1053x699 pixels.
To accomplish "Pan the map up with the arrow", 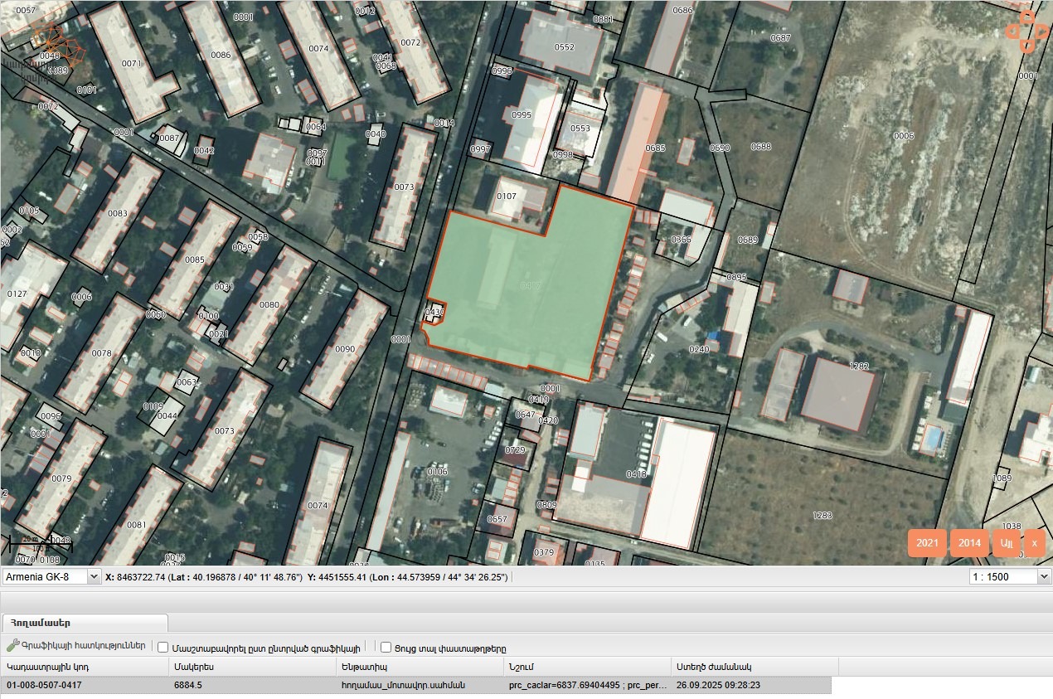I will 1027,17.
